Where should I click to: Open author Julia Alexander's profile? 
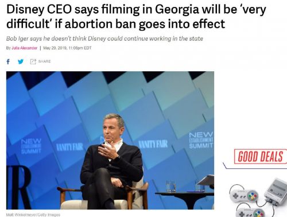coord(24,48)
